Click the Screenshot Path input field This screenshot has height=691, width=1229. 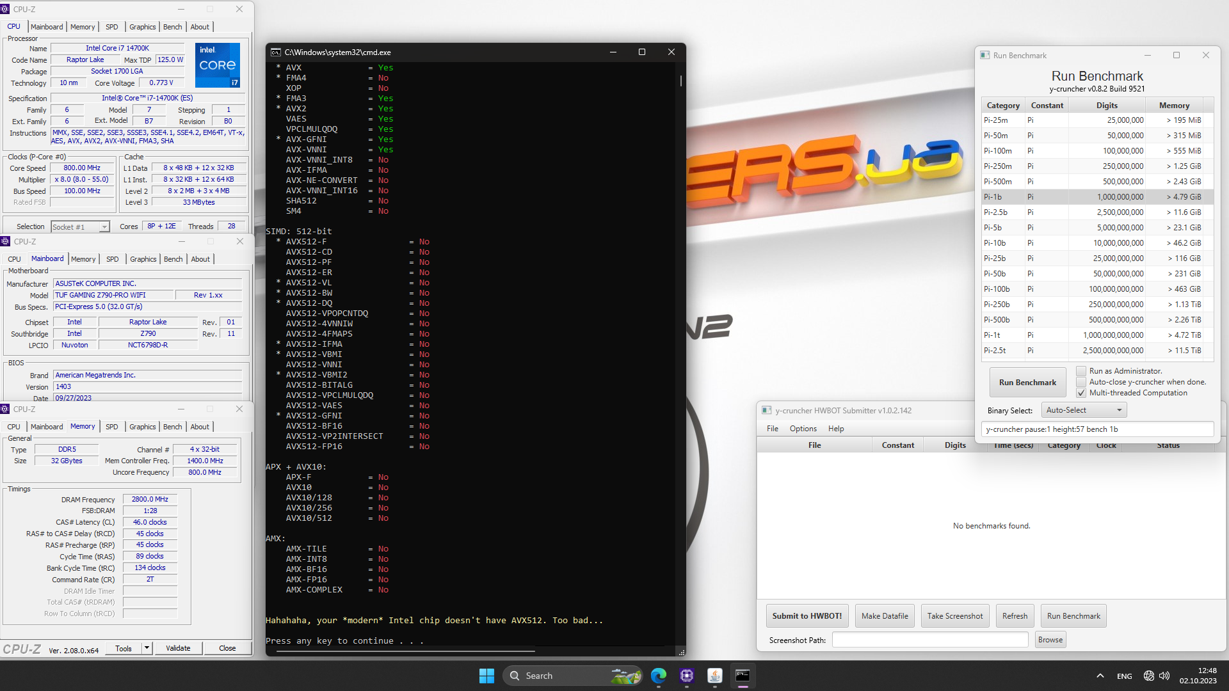click(929, 640)
